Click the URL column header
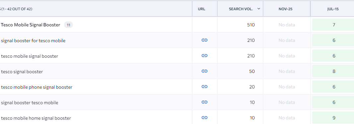The width and height of the screenshot is (354, 124). (x=201, y=9)
